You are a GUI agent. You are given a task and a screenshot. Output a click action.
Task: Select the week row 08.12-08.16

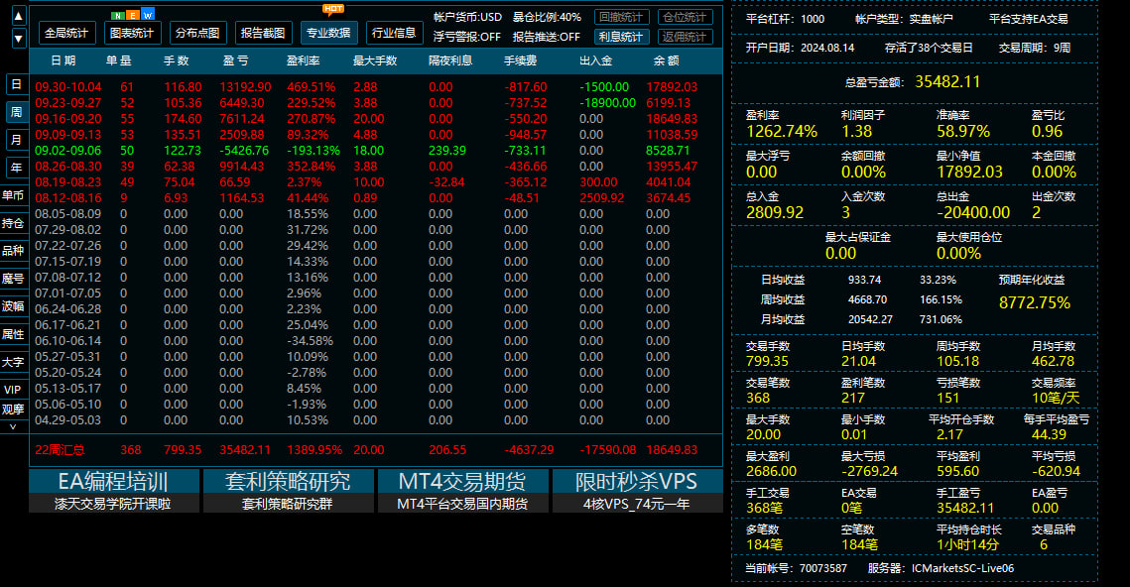point(375,197)
